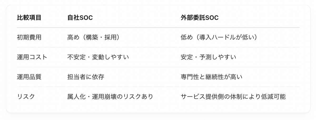316x120 pixels.
Task: Click the divider line below the 初期費用 row
Action: tap(158, 47)
